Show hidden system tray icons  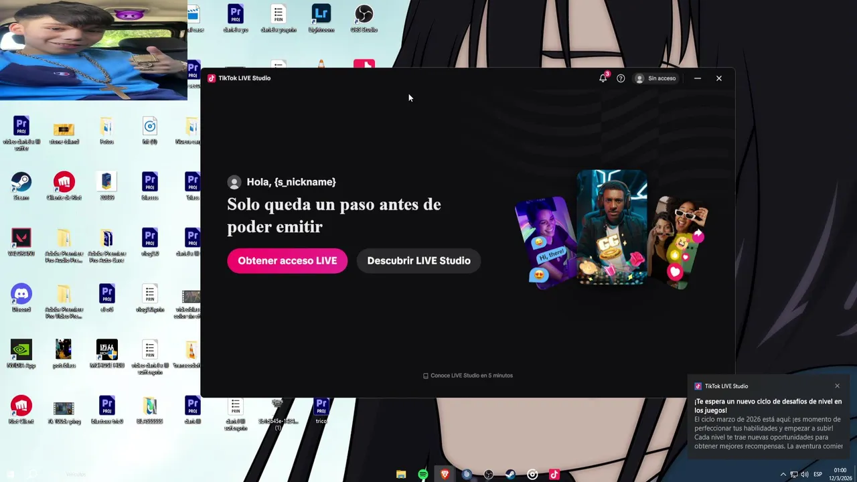(x=783, y=474)
